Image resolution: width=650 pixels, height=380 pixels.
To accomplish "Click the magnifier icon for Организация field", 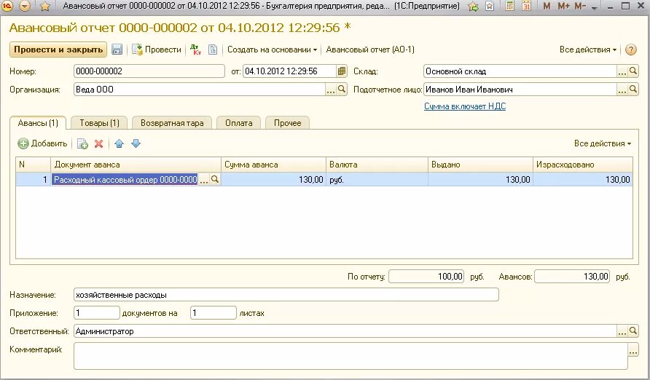I will pos(342,90).
